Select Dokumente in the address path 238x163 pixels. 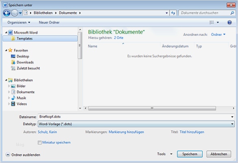coord(68,13)
